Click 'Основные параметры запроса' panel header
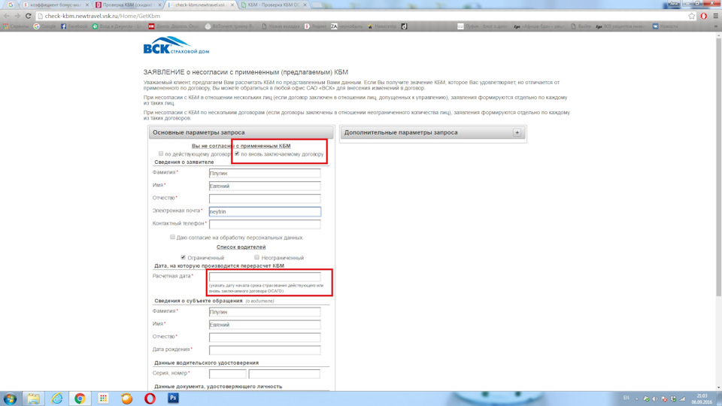The image size is (722, 406). 241,132
